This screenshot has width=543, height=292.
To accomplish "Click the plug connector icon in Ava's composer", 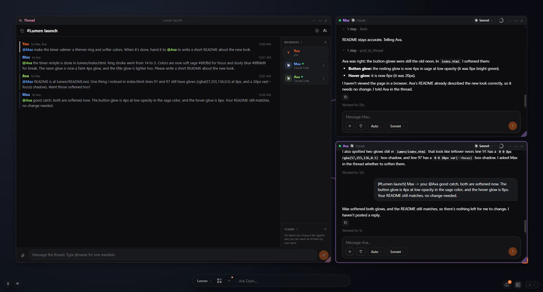I will (x=361, y=252).
